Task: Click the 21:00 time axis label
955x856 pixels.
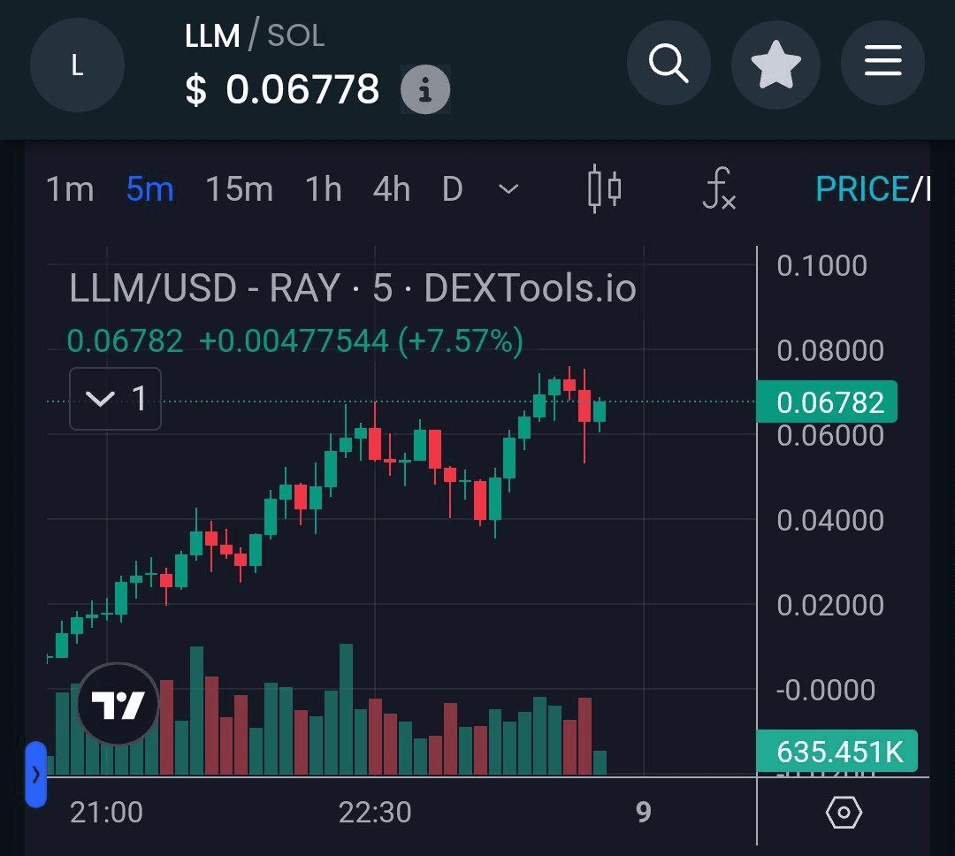Action: click(106, 812)
